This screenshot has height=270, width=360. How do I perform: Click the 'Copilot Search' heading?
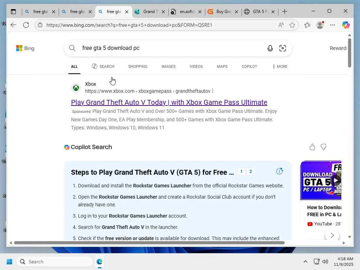tap(91, 147)
